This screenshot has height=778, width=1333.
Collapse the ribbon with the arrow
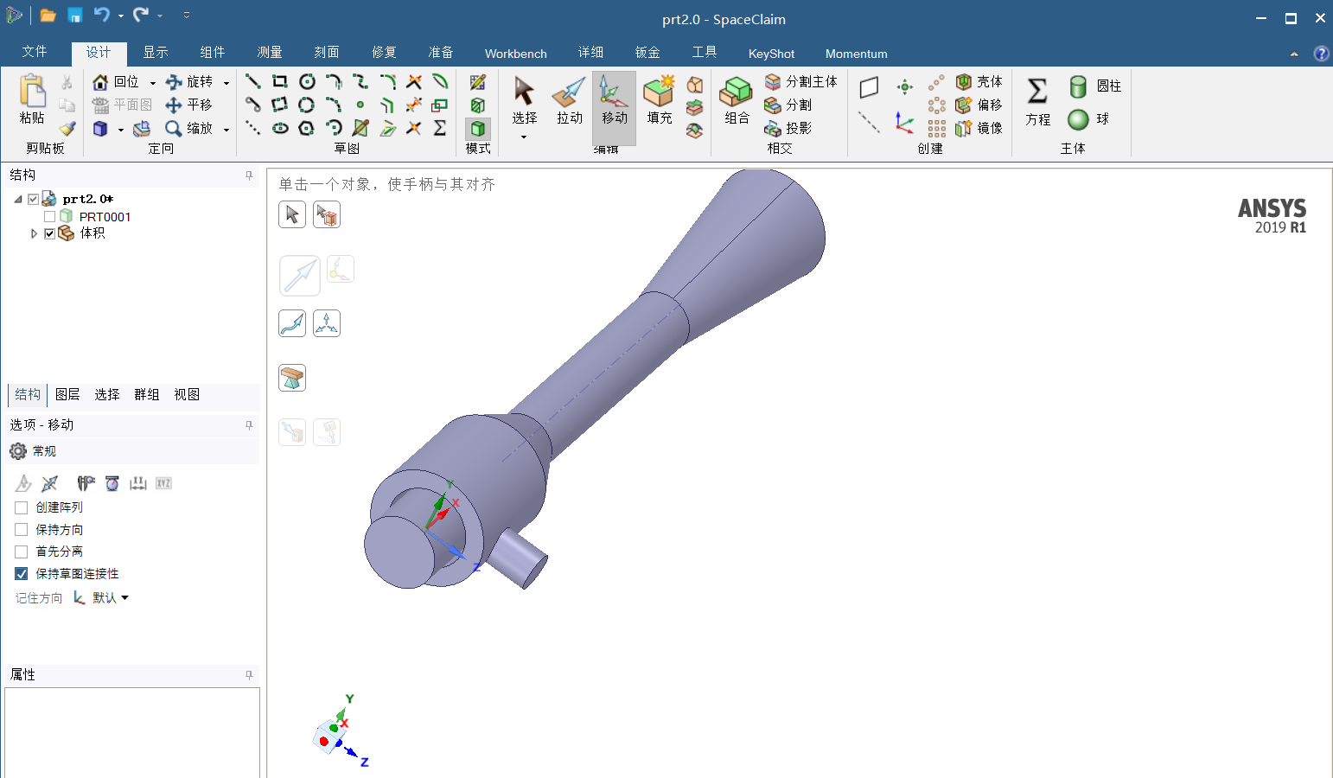[1294, 54]
